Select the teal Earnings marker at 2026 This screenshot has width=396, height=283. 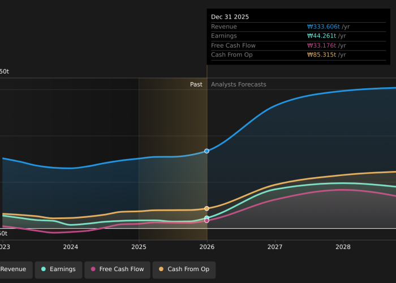tap(207, 218)
